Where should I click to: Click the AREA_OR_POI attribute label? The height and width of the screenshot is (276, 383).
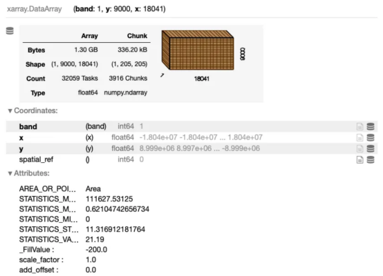coord(48,189)
